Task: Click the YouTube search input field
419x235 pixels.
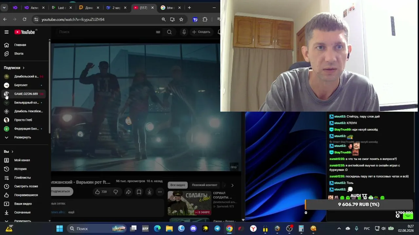Action: 105,32
